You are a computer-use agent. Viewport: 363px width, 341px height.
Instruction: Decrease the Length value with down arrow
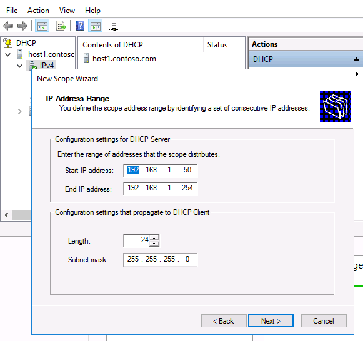154,244
